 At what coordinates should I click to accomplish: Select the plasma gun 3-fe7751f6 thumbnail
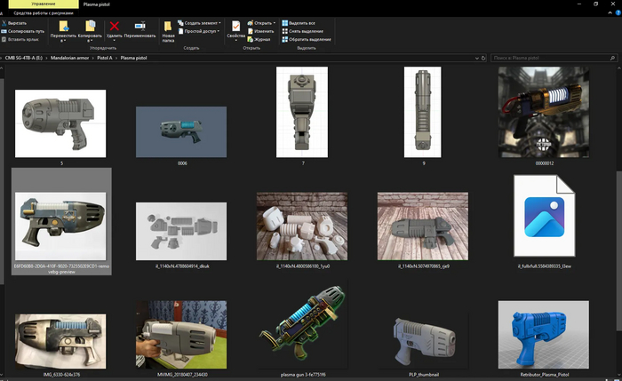click(x=300, y=329)
